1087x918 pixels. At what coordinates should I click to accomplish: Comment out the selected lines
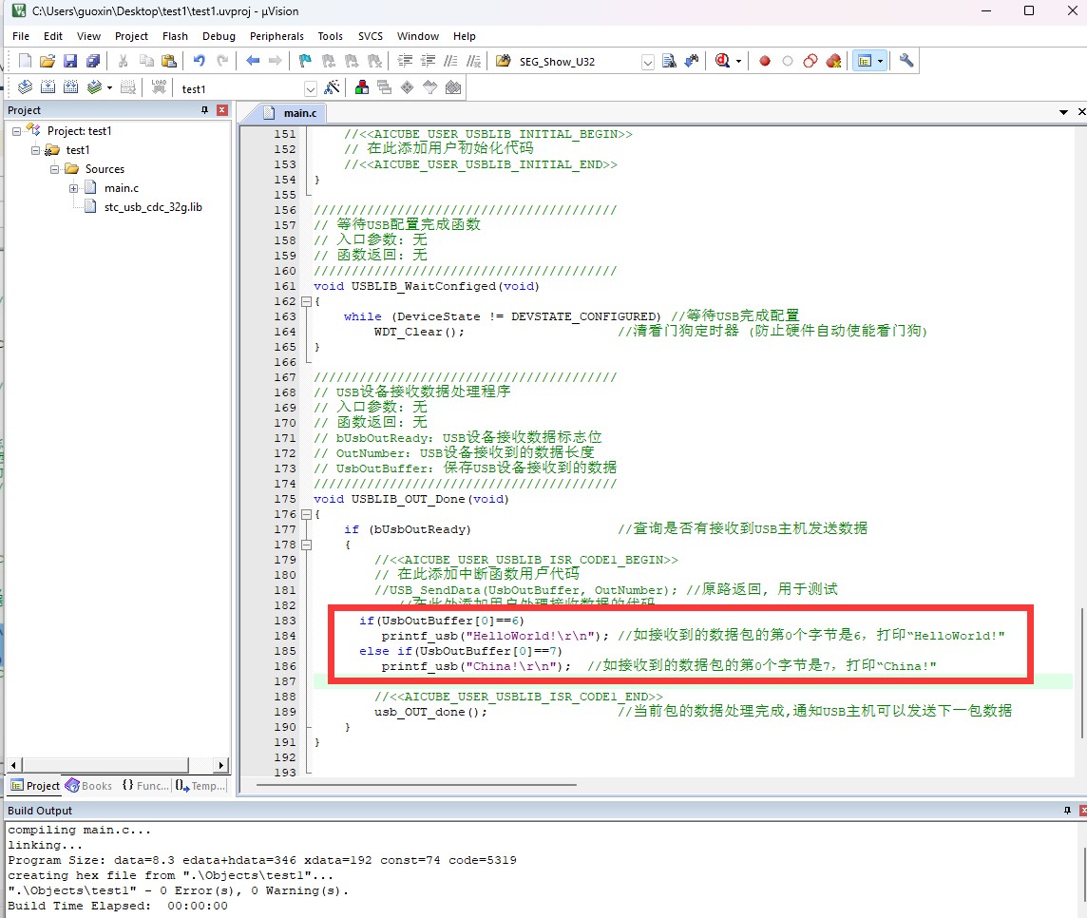pos(450,61)
